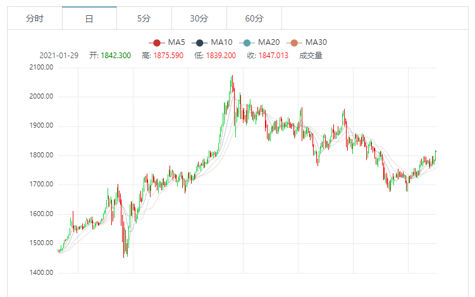Toggle the MA5 red legend marker
475x297 pixels.
(x=156, y=42)
